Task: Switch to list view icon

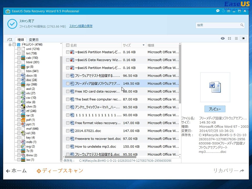Action: point(236,38)
